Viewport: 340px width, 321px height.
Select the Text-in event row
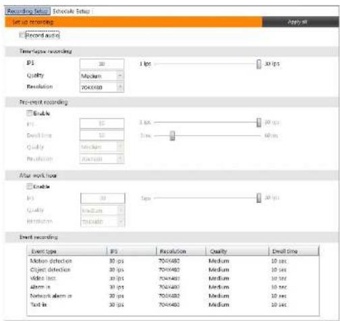(x=173, y=305)
